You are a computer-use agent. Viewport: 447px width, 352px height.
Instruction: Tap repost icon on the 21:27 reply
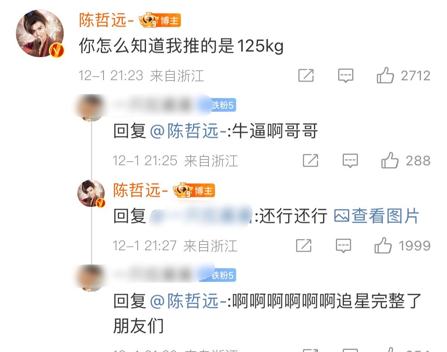[x=304, y=245]
